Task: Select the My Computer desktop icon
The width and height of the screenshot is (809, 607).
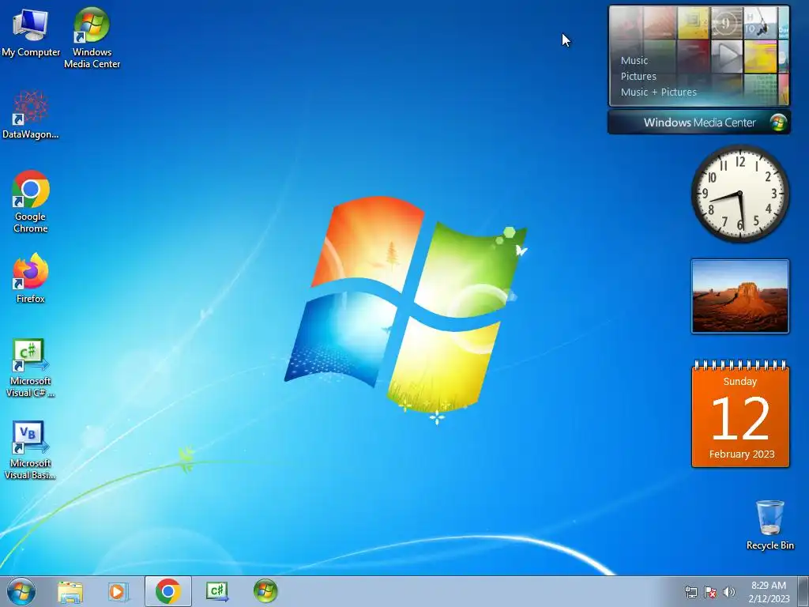Action: click(31, 32)
